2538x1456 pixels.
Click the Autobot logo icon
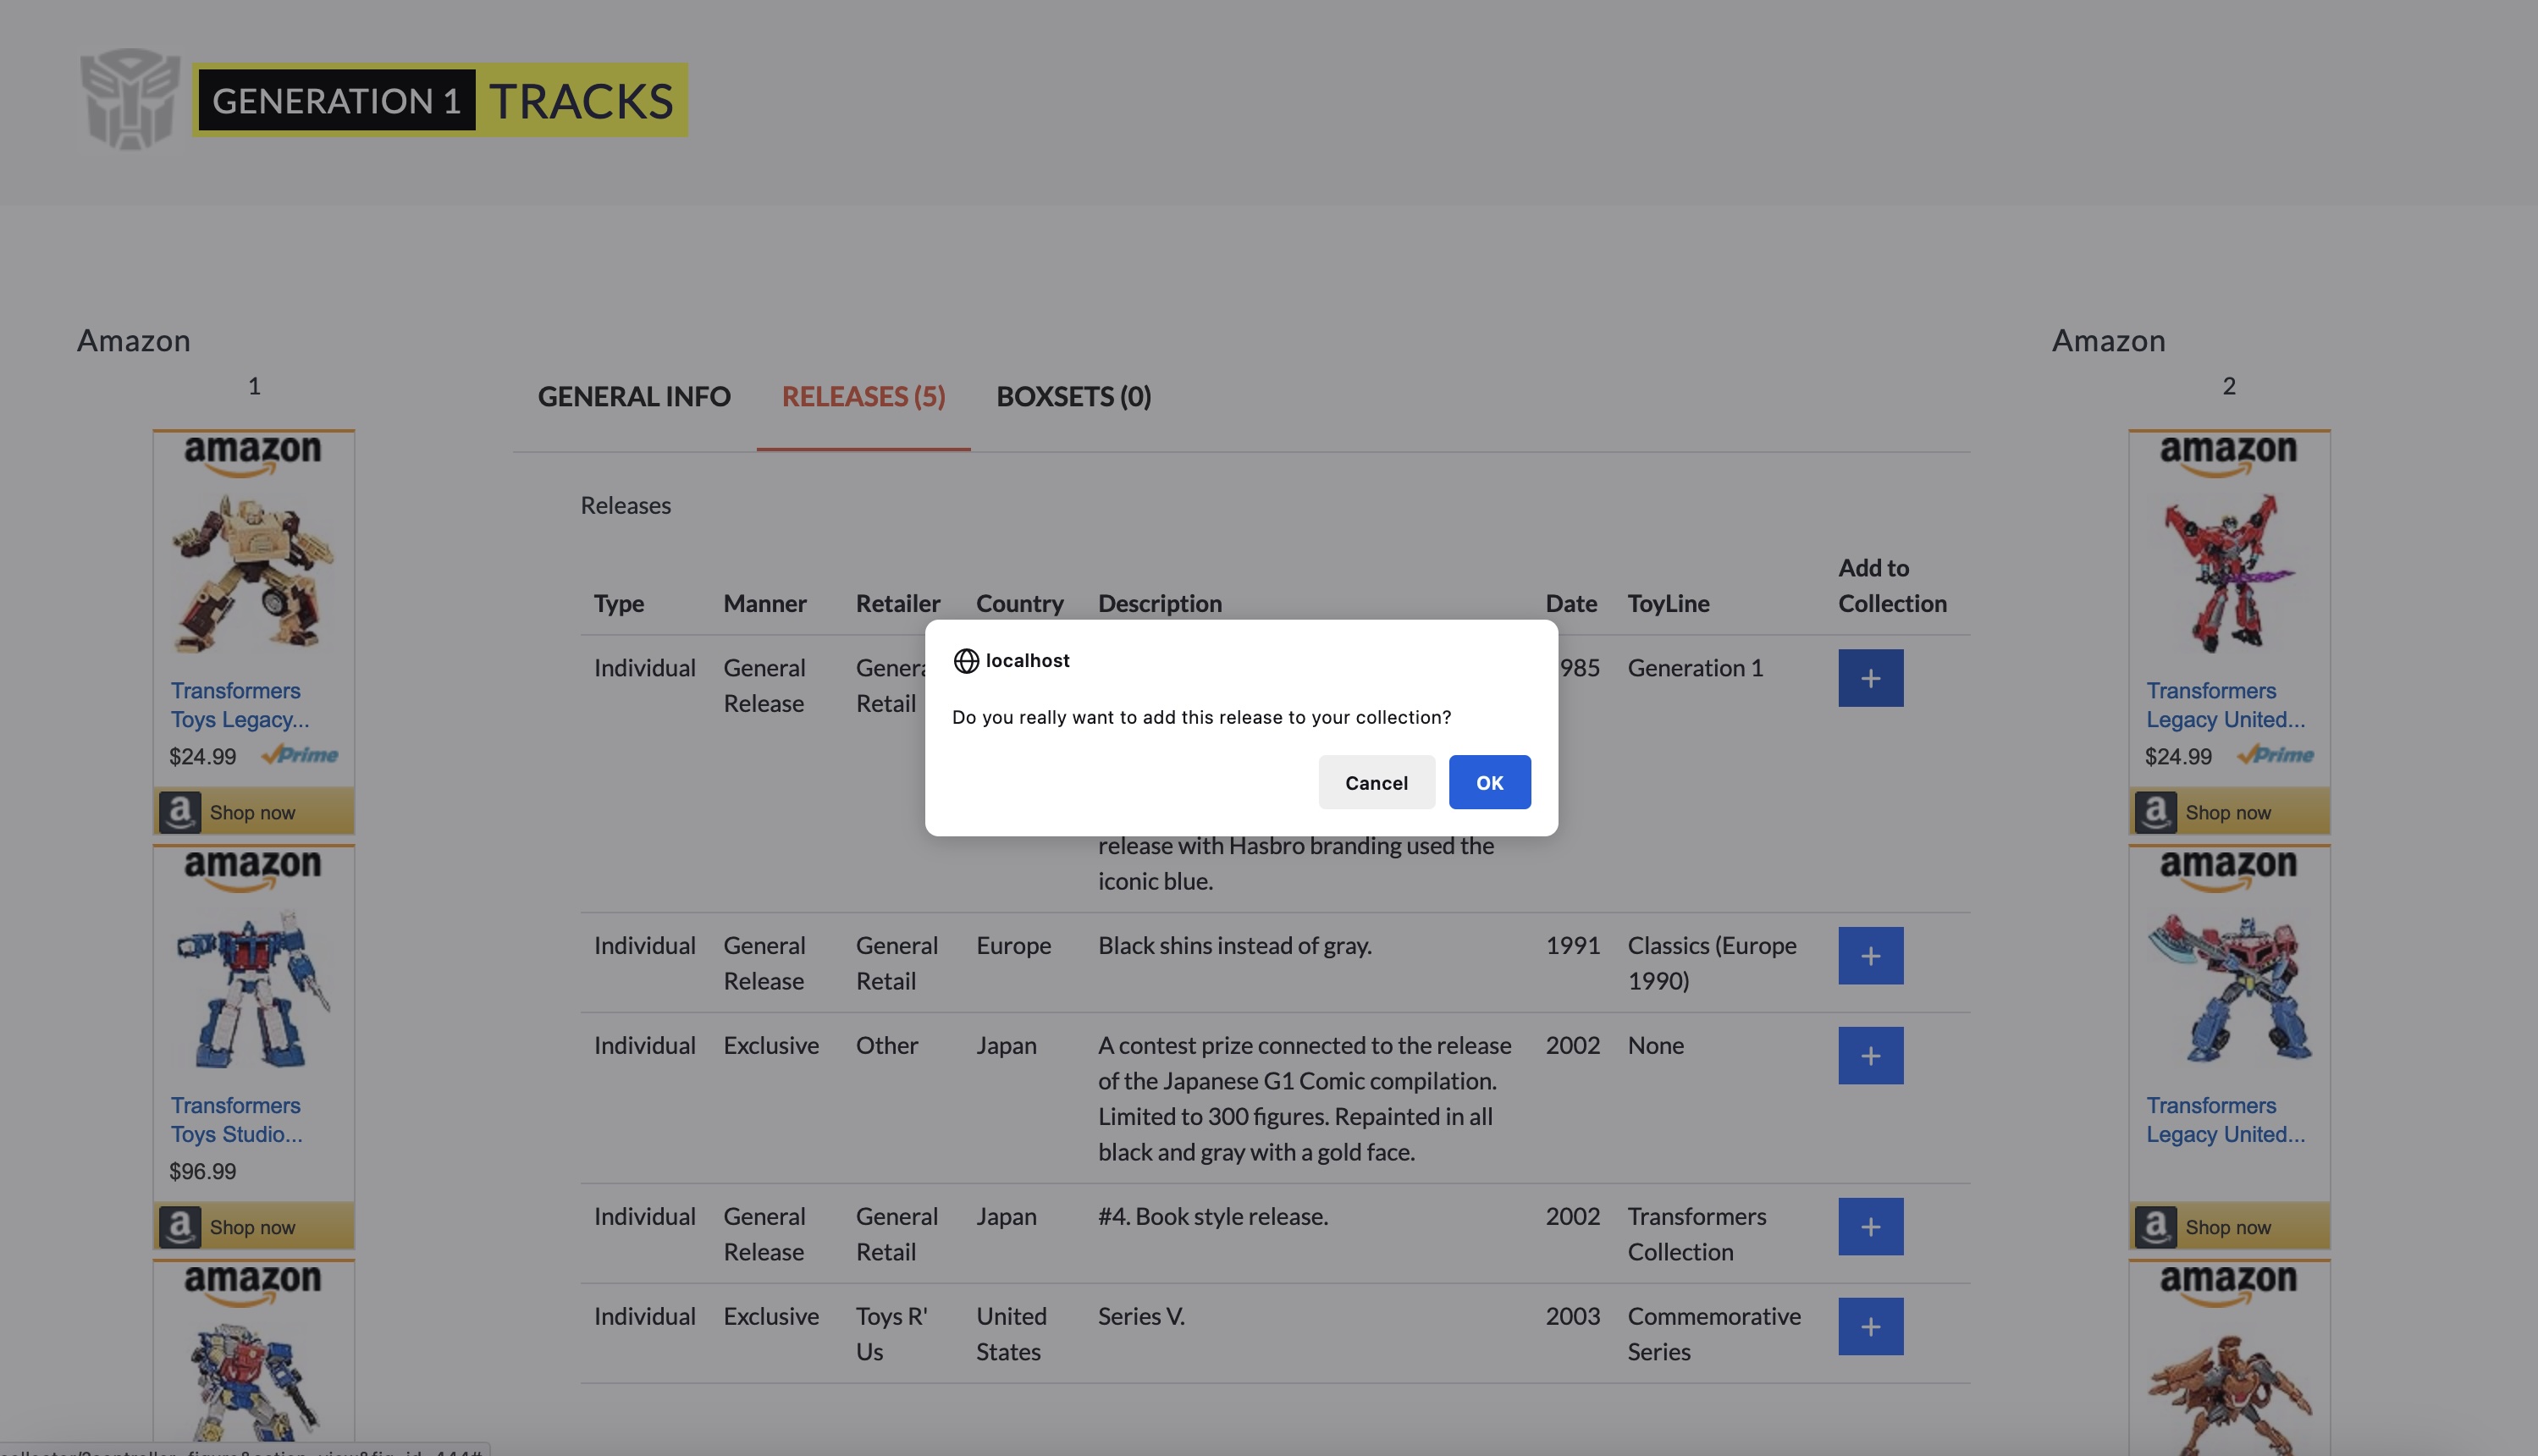[130, 99]
